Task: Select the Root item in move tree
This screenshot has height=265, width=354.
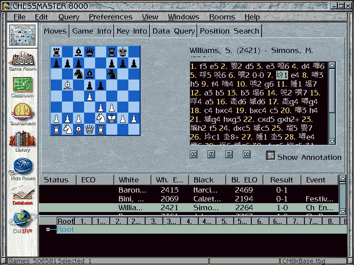Action: coord(65,229)
